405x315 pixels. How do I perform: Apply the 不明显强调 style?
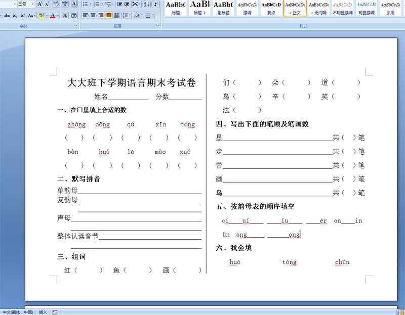pos(343,8)
